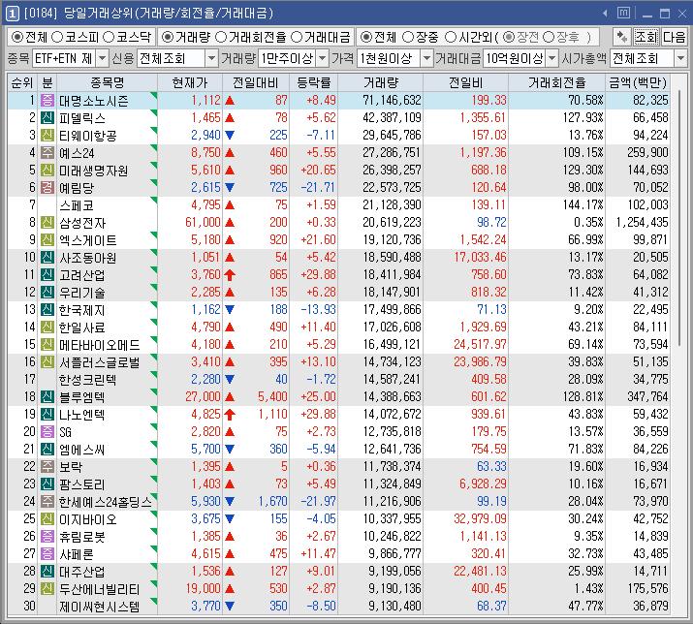Select the 제이씨현시스템 stock name
This screenshot has width=693, height=624.
(x=99, y=607)
